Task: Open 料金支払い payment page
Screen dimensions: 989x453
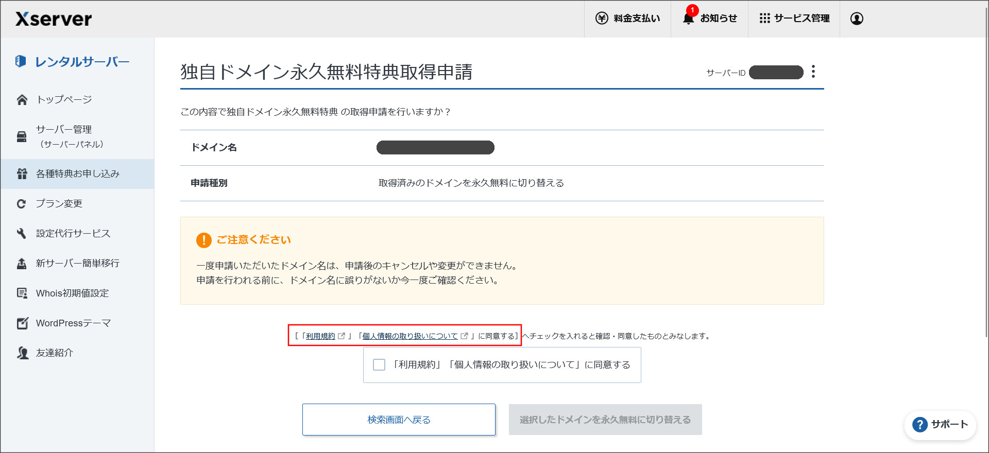Action: (x=627, y=19)
